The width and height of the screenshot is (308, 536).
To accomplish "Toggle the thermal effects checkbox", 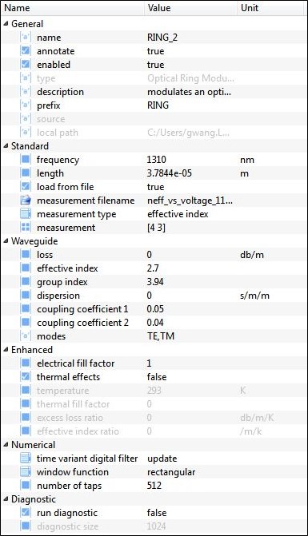I will click(26, 377).
